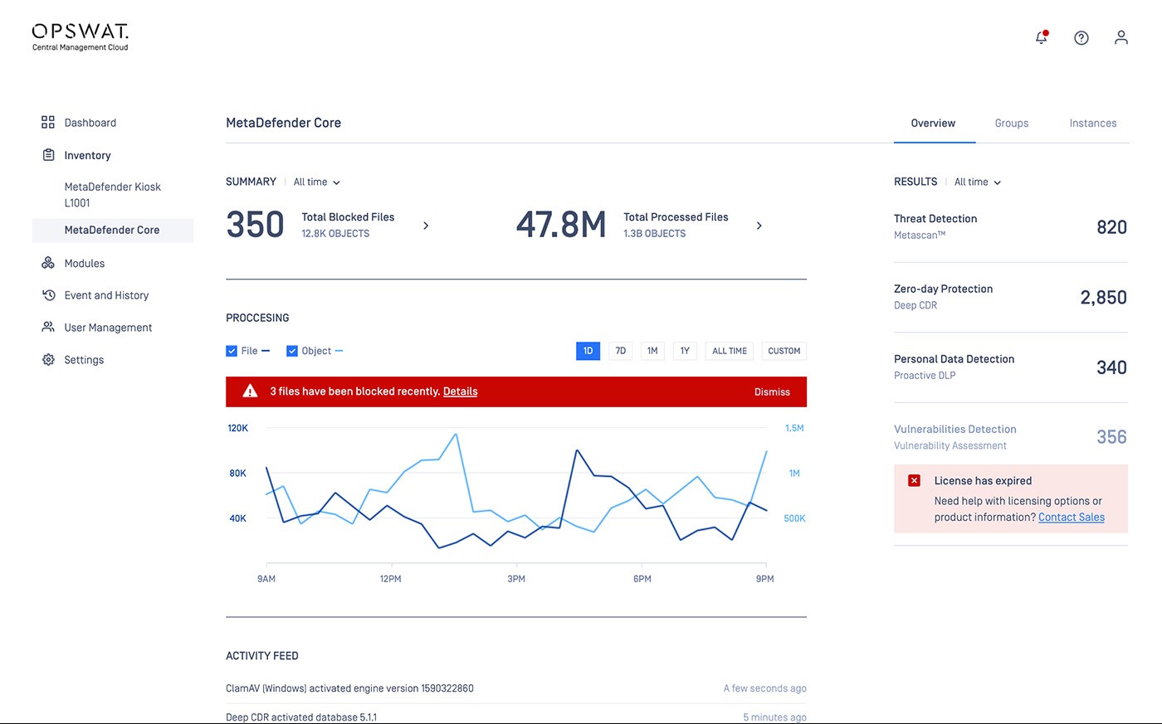Click the MetaDefender Core page title
Viewport: 1162px width, 724px height.
click(x=284, y=123)
